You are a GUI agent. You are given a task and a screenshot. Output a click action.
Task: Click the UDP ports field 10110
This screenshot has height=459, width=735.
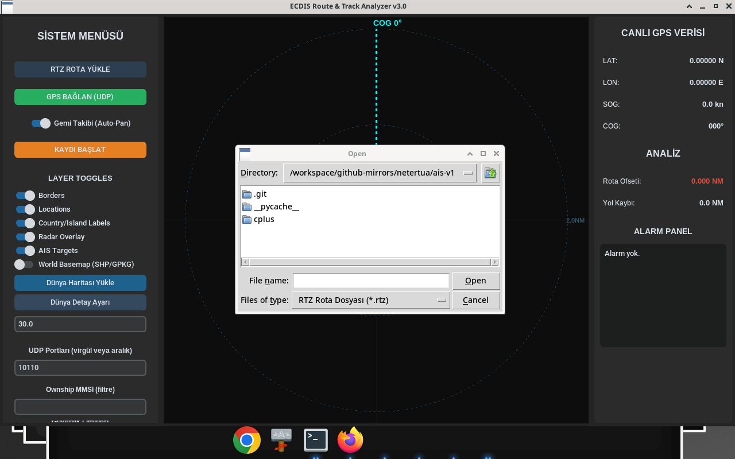coord(80,368)
